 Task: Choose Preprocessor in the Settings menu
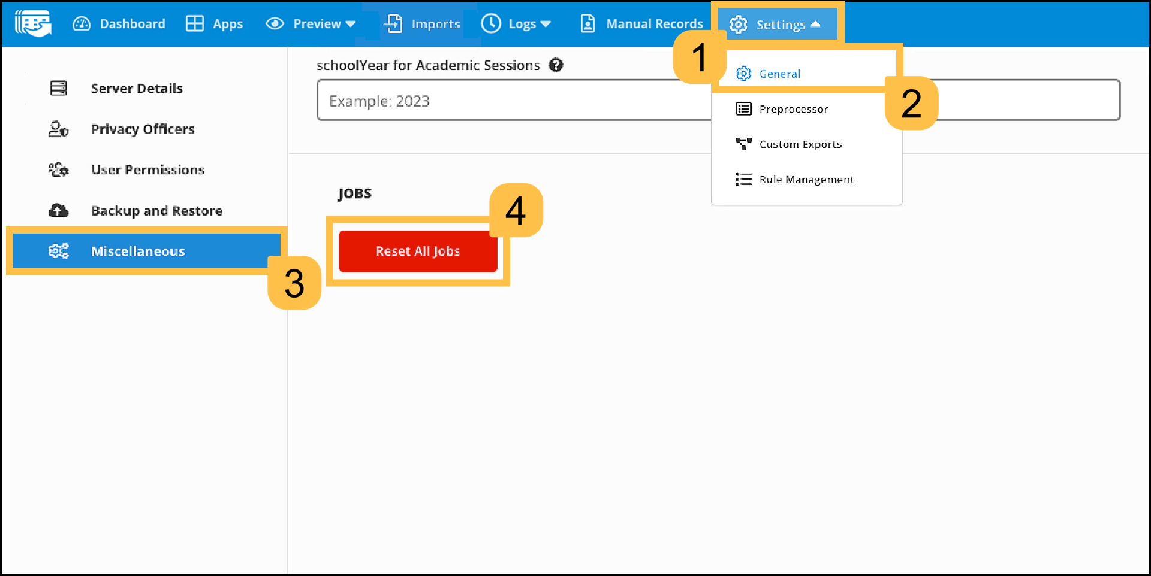(793, 109)
